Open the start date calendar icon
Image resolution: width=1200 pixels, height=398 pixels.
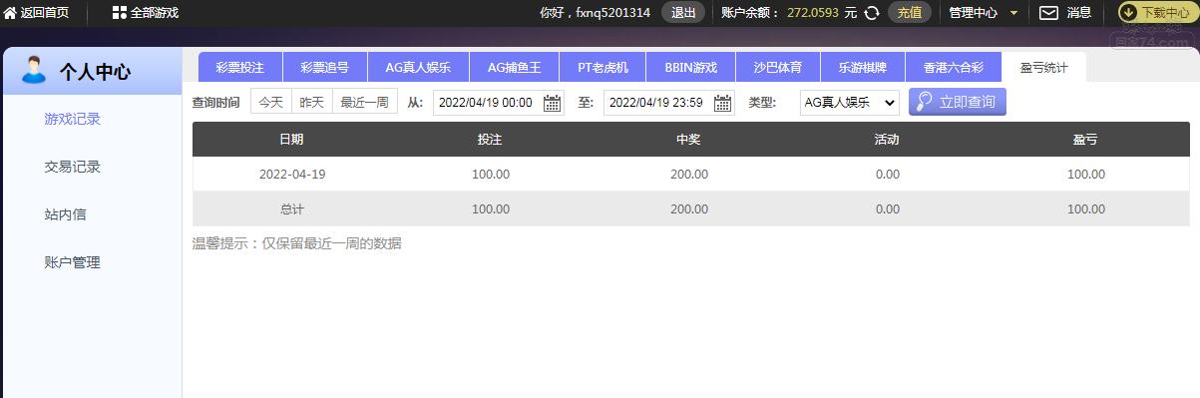point(552,103)
